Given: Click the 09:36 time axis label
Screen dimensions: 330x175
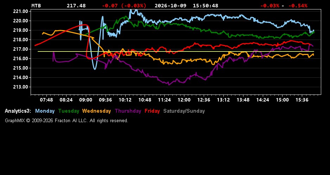Looking at the screenshot, I should tap(106, 100).
